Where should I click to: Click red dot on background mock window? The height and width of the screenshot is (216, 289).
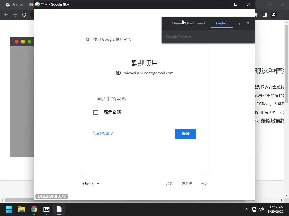tap(17, 42)
